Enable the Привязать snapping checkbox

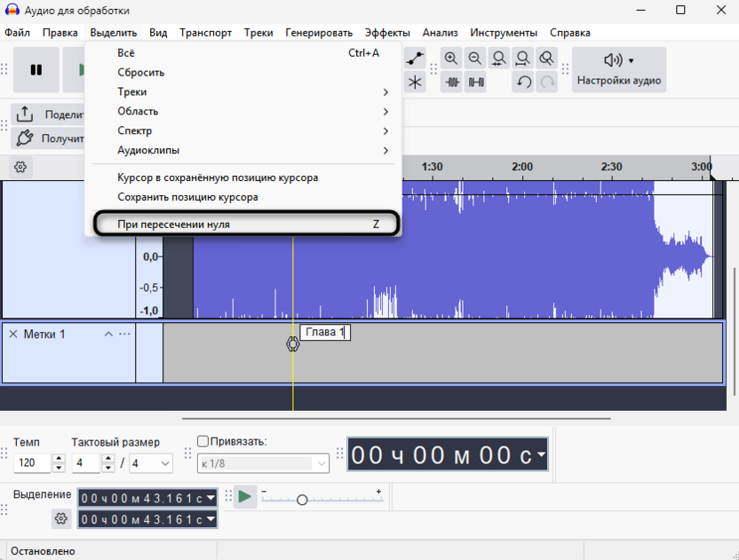click(203, 441)
